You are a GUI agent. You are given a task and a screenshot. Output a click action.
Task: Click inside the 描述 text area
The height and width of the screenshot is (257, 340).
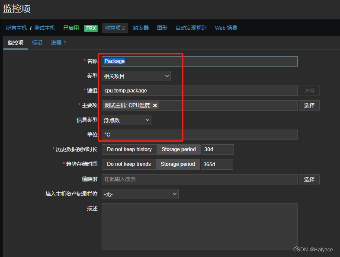tap(199, 226)
